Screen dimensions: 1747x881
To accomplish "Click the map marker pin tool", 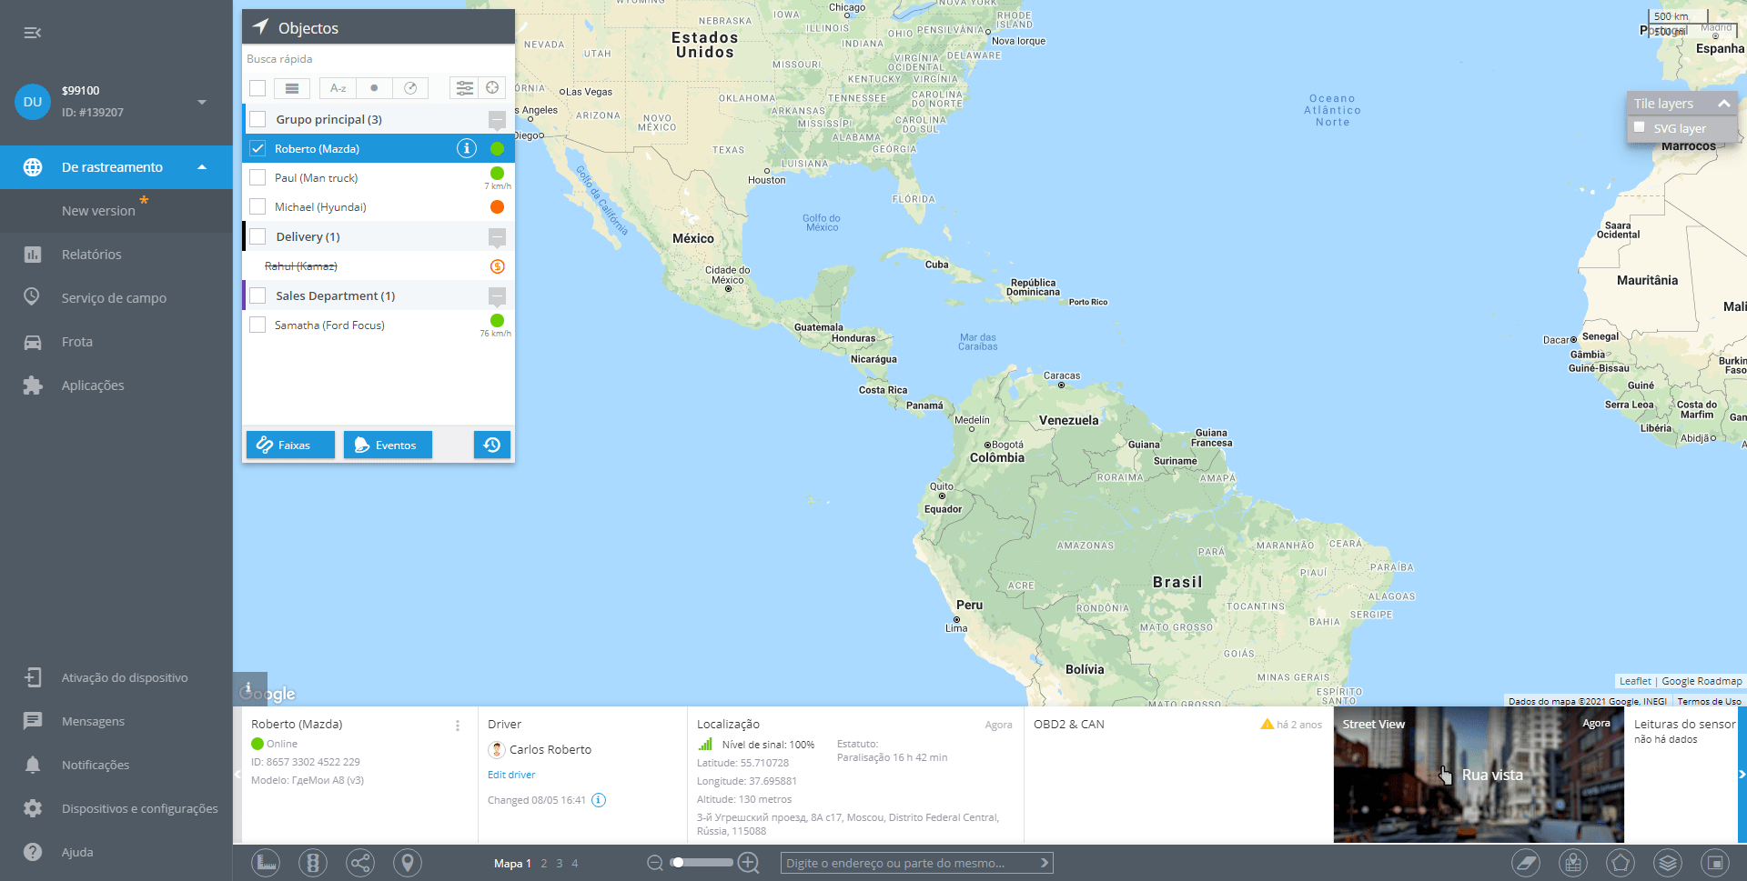I will [x=408, y=863].
